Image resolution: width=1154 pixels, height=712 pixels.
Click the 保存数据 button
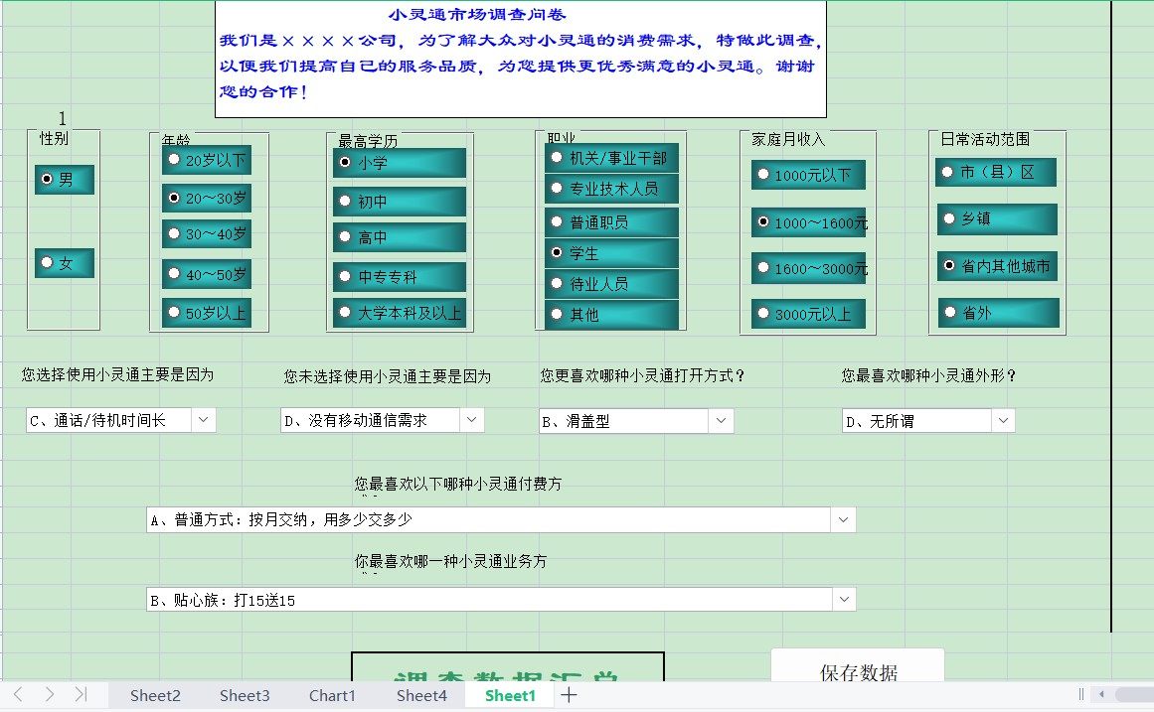click(x=858, y=673)
